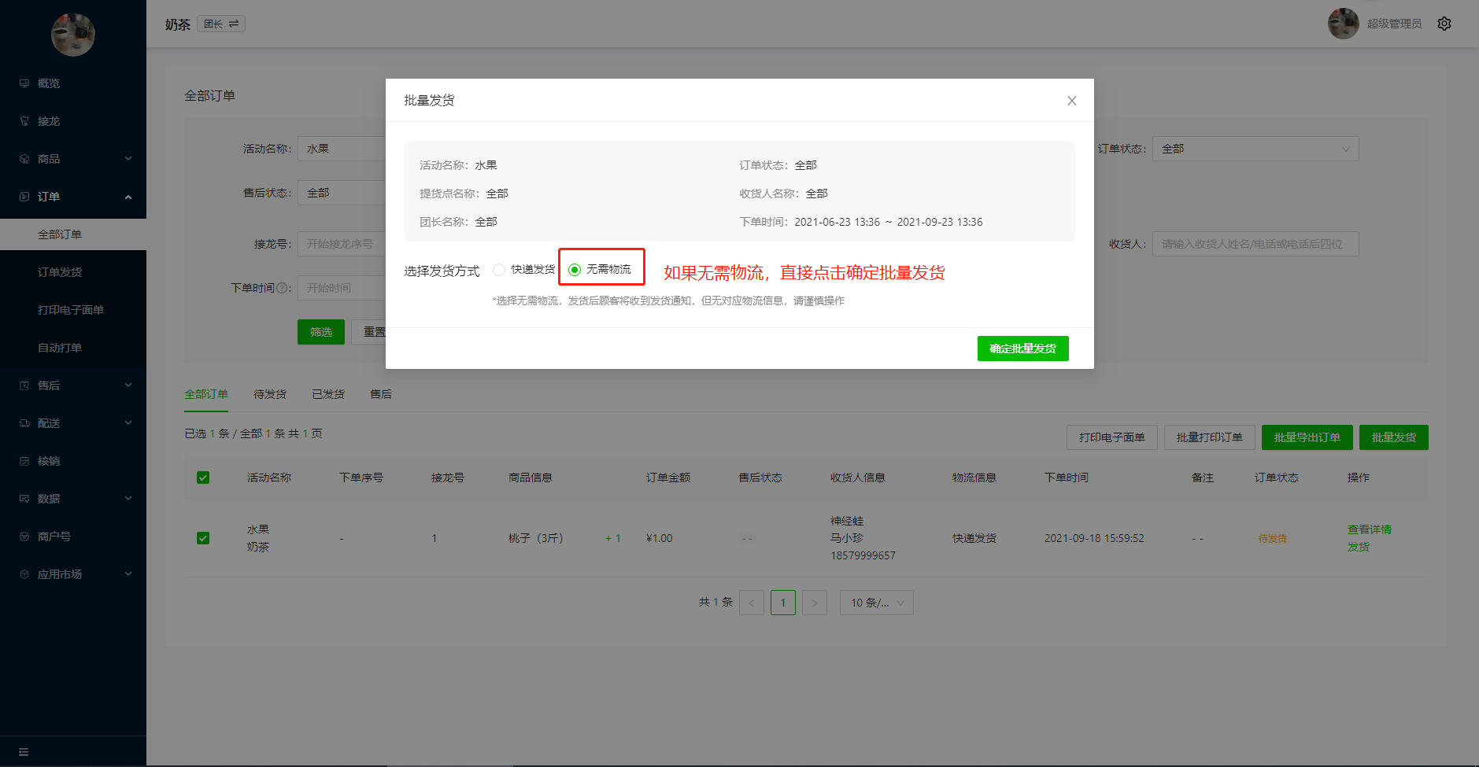Click the 打印电子面单 toolbar button
Screen dimensions: 1479x767
point(1112,437)
